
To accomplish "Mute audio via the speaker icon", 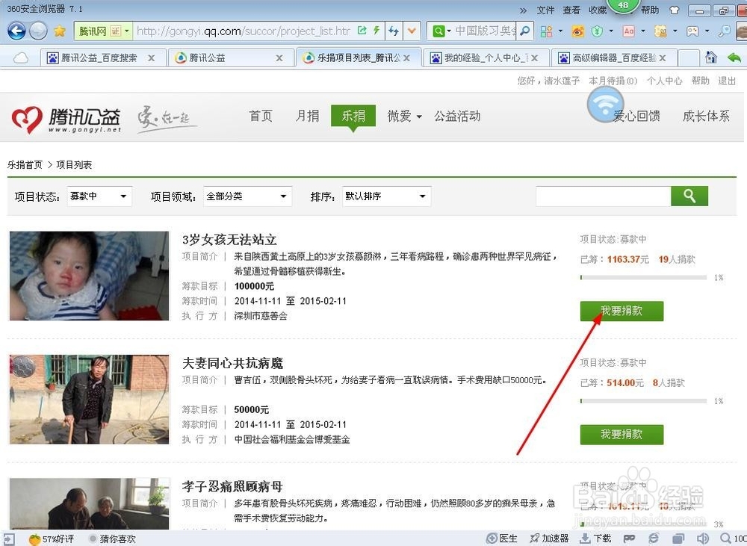I will point(702,539).
